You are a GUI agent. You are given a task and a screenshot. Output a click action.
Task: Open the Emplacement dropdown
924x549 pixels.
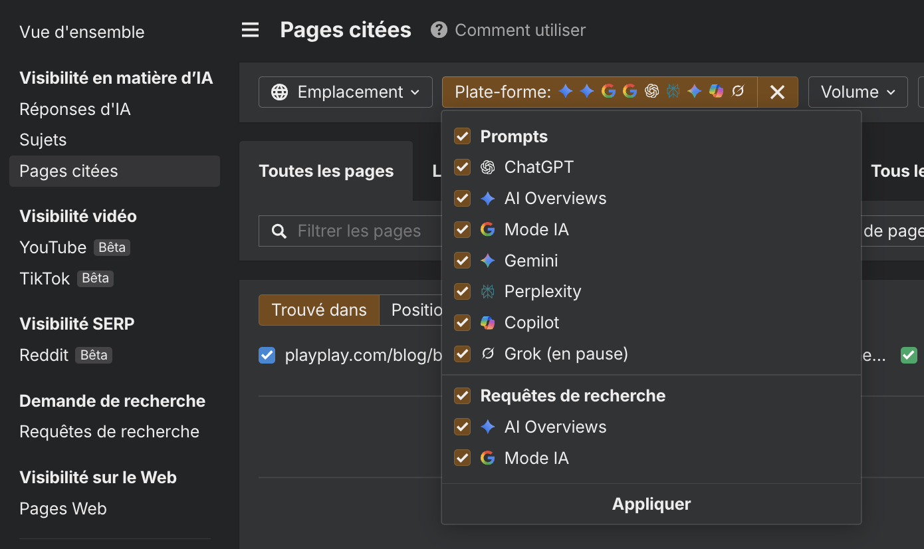[x=346, y=92]
